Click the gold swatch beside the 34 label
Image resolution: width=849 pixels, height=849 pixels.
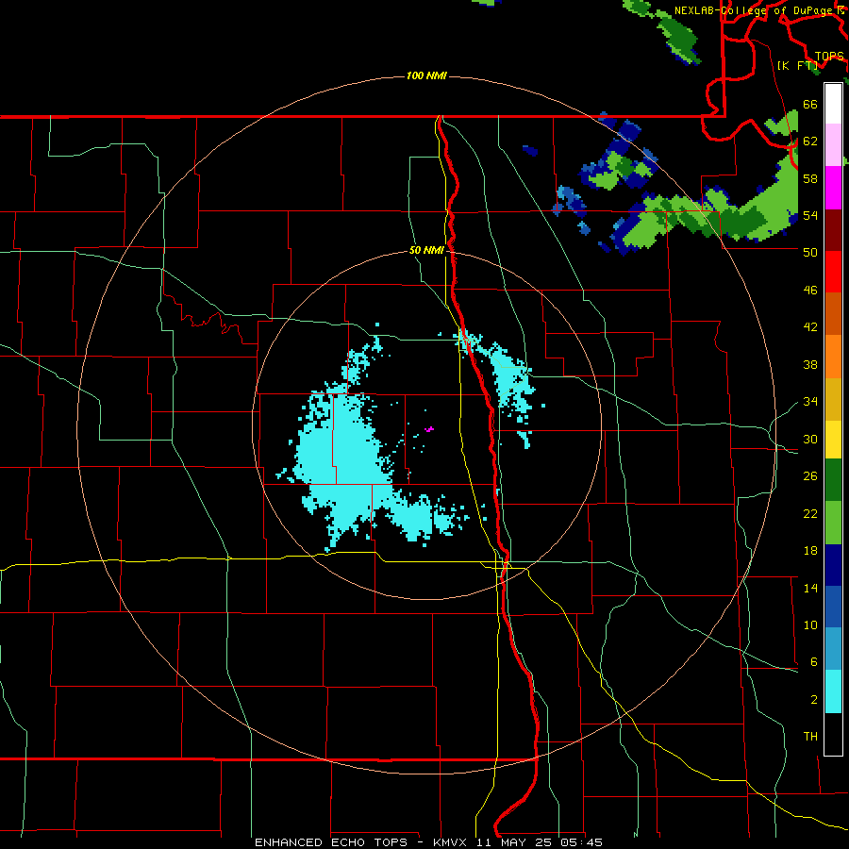[x=833, y=399]
